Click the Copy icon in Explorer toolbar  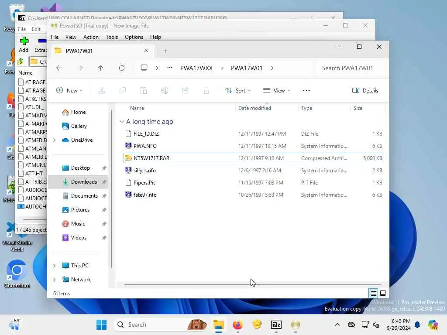[123, 91]
